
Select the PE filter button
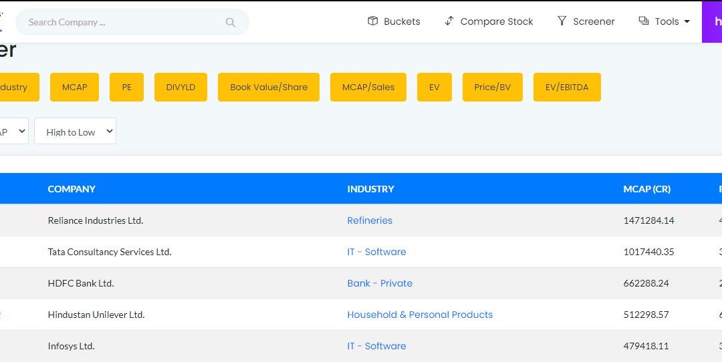coord(126,87)
